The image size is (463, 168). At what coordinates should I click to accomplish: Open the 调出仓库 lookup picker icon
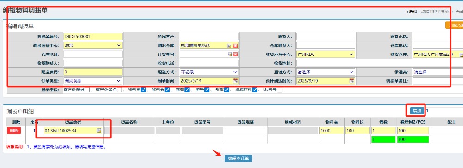[229, 46]
